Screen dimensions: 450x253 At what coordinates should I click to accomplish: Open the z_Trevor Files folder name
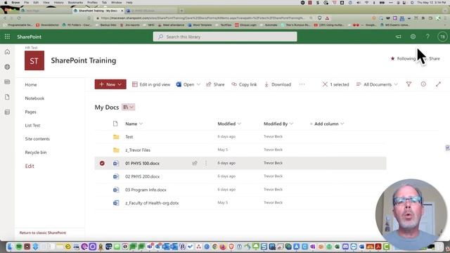[x=138, y=150]
